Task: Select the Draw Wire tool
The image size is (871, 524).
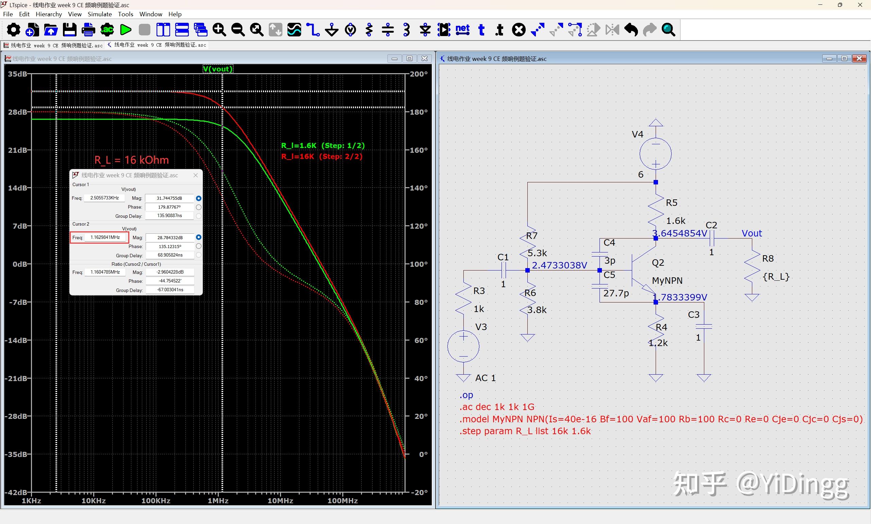Action: (x=313, y=30)
